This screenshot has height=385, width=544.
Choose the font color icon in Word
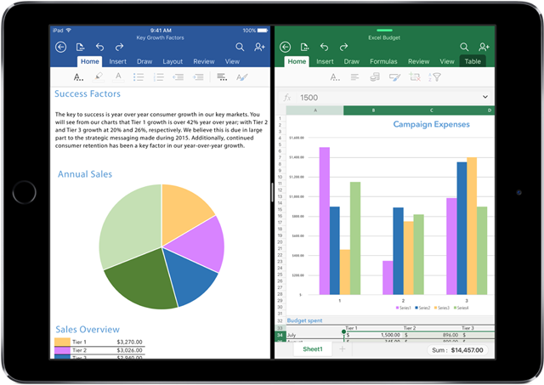[119, 76]
